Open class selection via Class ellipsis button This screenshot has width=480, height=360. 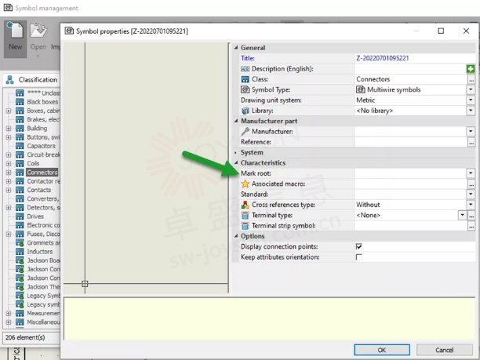pyautogui.click(x=471, y=79)
